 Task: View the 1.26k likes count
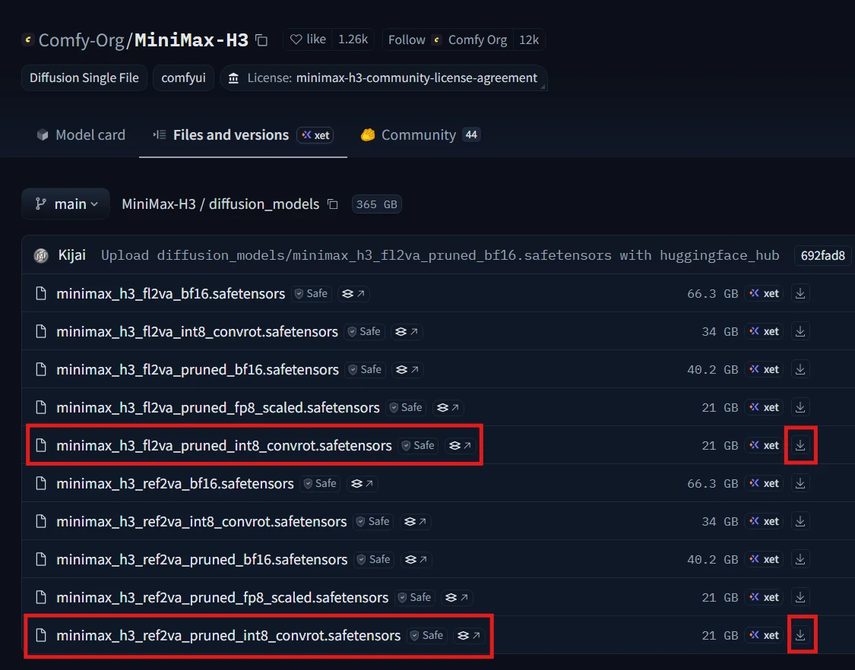click(x=353, y=40)
